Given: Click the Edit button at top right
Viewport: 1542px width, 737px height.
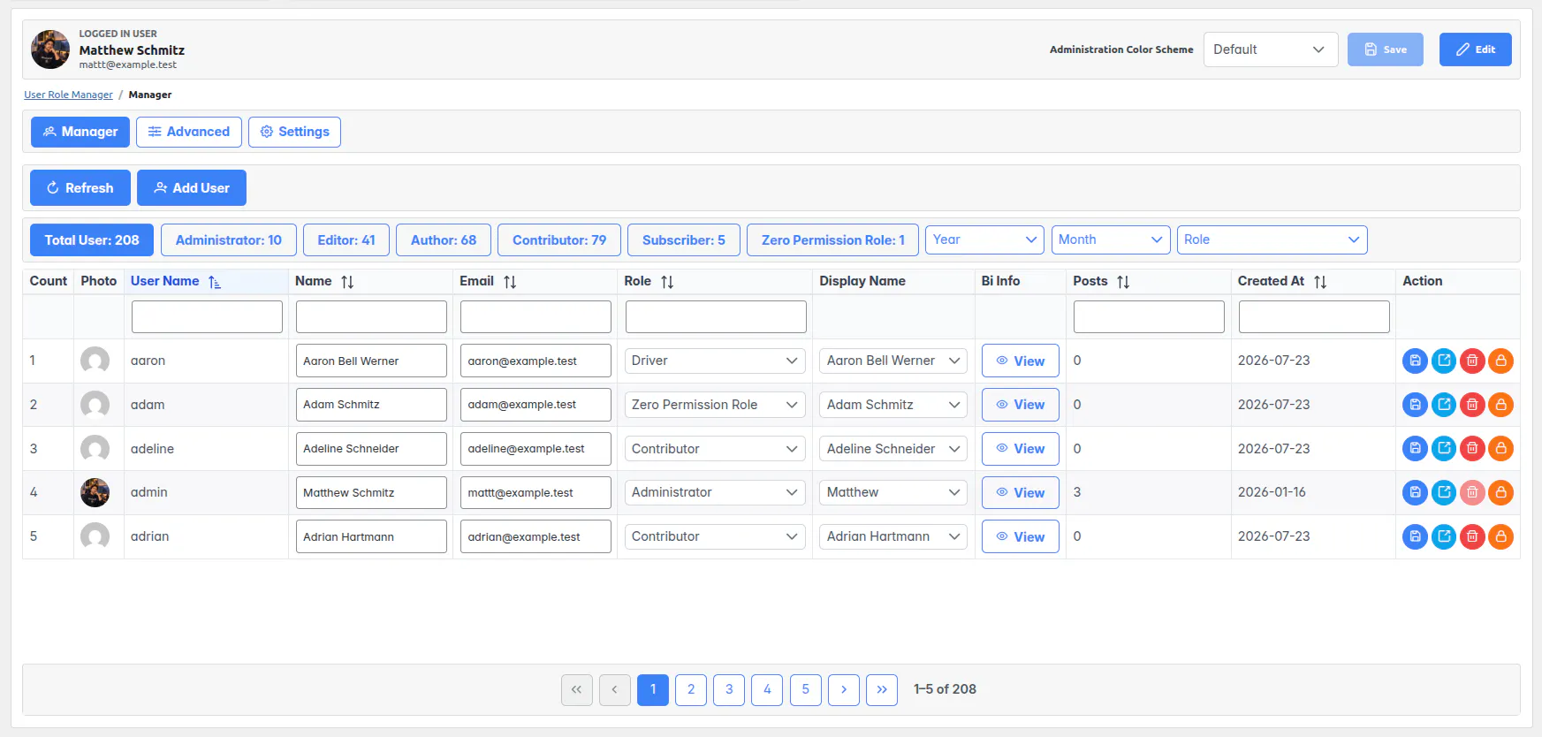Looking at the screenshot, I should click(1476, 49).
